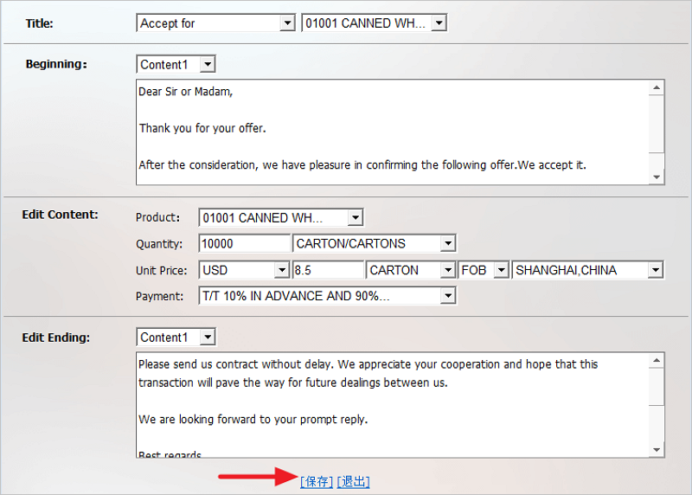Click the Unit Price field showing 8.5
This screenshot has width=692, height=495.
pyautogui.click(x=329, y=270)
